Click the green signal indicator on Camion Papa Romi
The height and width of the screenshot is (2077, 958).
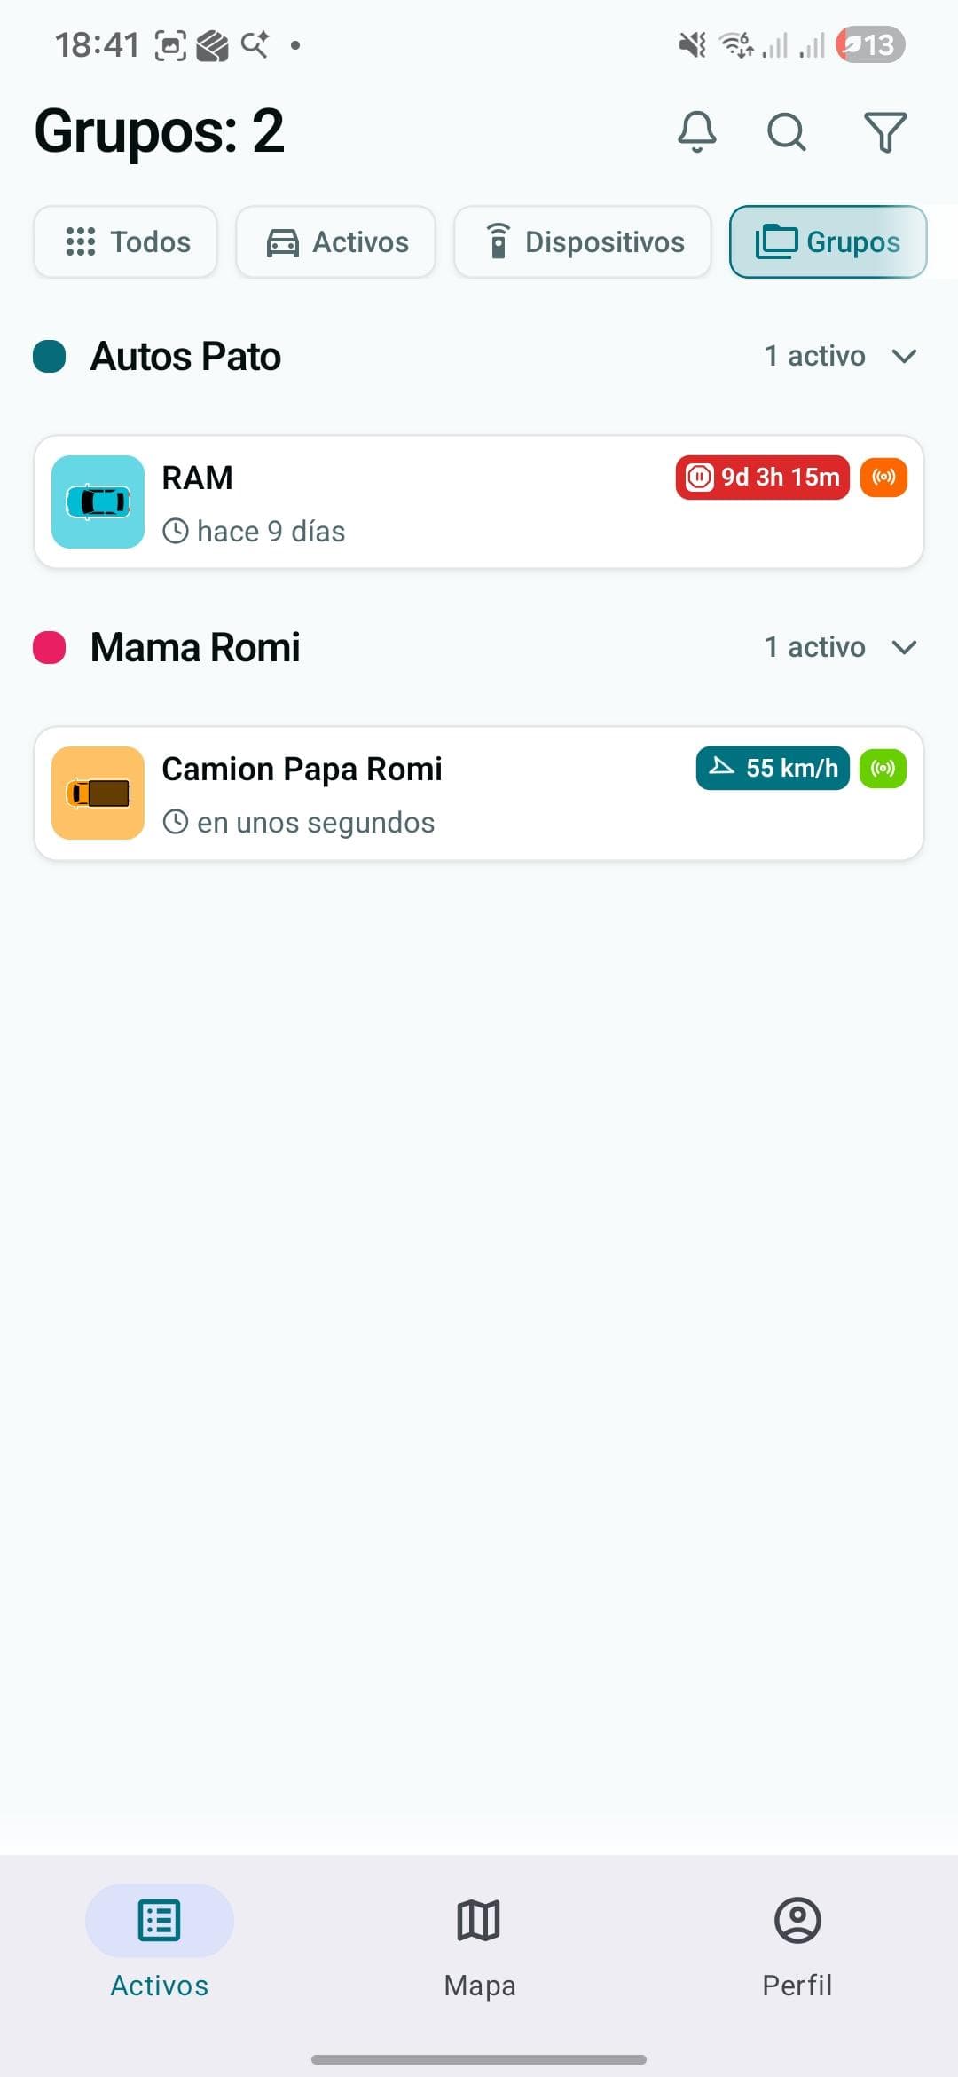[882, 770]
